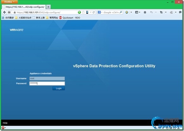Viewport: 184px width, 131px height.
Task: Open the bookmarks star-list menu button
Action: coord(137,12)
